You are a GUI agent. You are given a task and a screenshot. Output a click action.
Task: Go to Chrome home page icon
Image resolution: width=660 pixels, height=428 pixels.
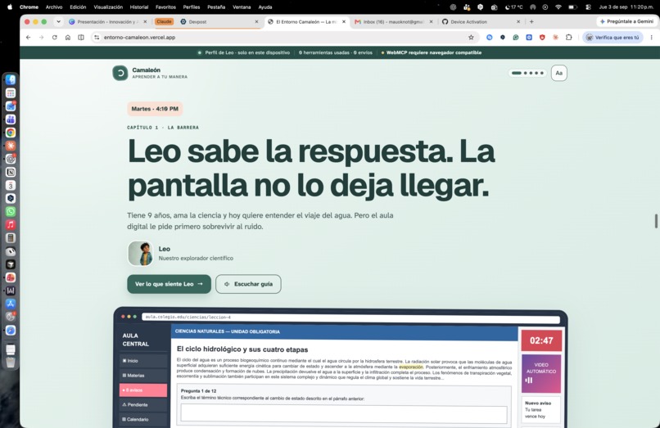point(68,38)
